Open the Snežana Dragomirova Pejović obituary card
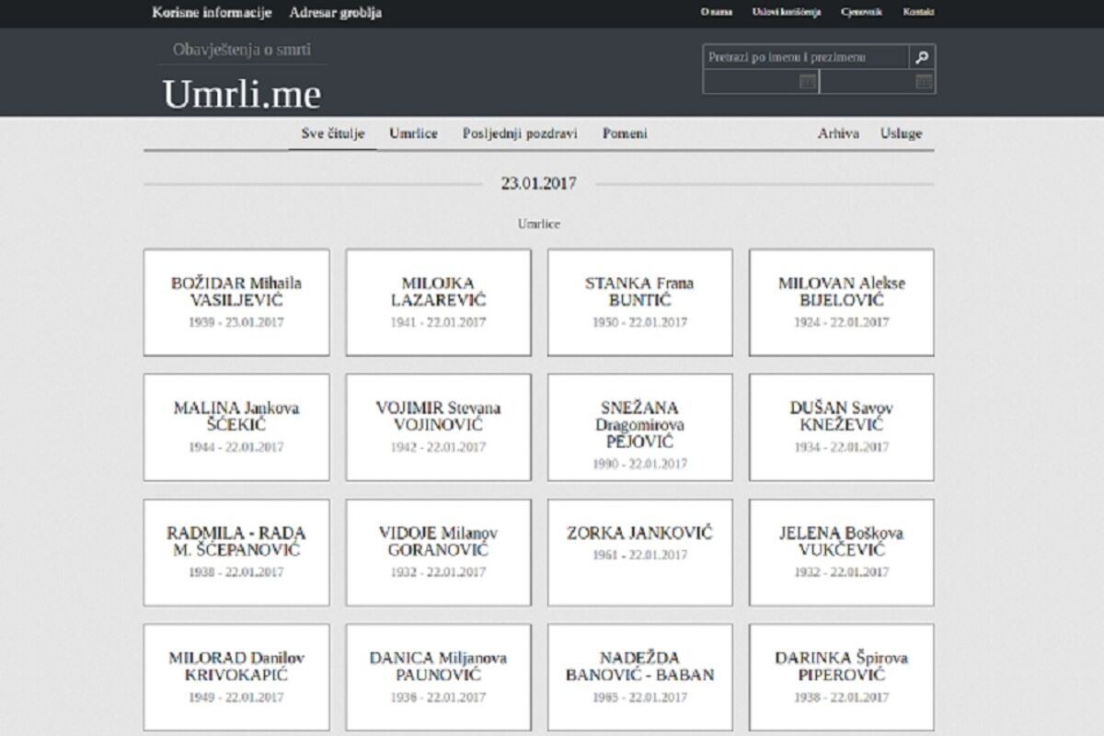 point(640,427)
